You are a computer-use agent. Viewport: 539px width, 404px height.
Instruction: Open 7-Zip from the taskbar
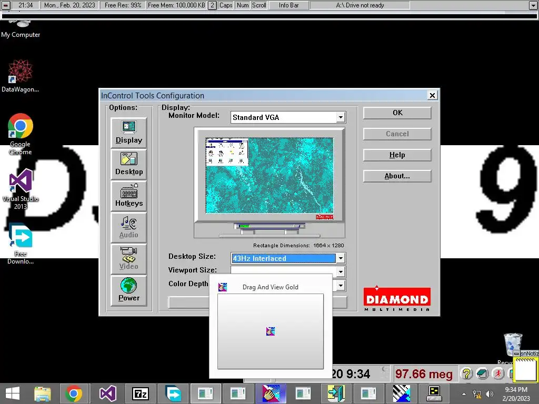pyautogui.click(x=140, y=393)
